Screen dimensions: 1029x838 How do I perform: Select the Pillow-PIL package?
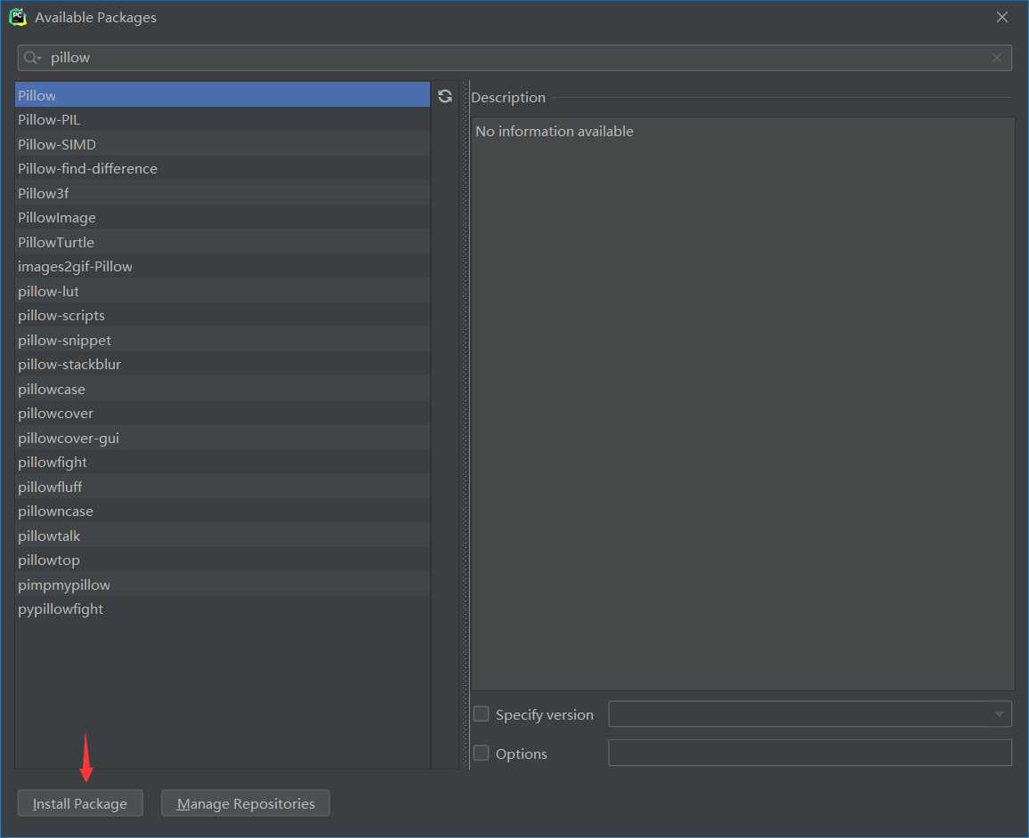click(49, 119)
